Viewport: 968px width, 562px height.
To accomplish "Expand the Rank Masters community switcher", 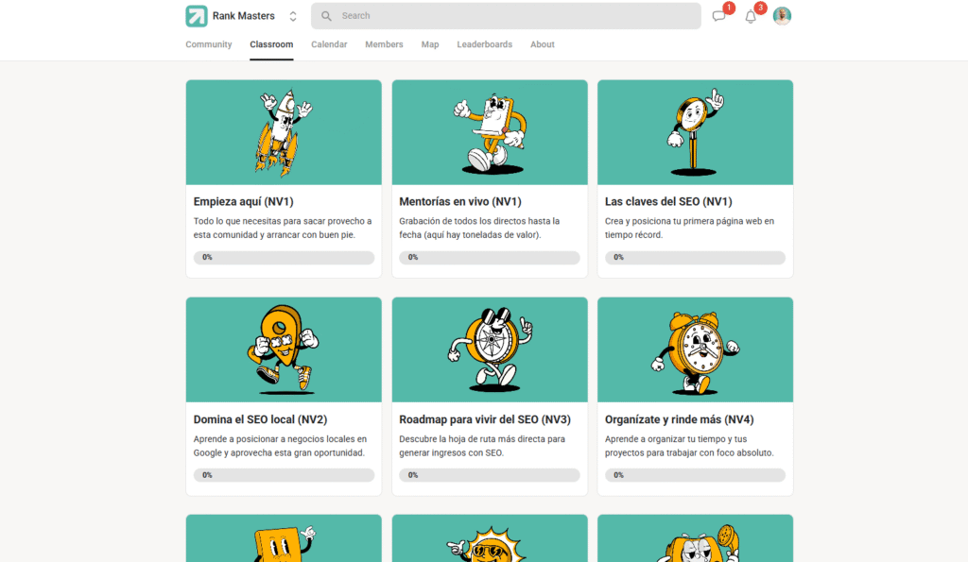I will pyautogui.click(x=293, y=16).
